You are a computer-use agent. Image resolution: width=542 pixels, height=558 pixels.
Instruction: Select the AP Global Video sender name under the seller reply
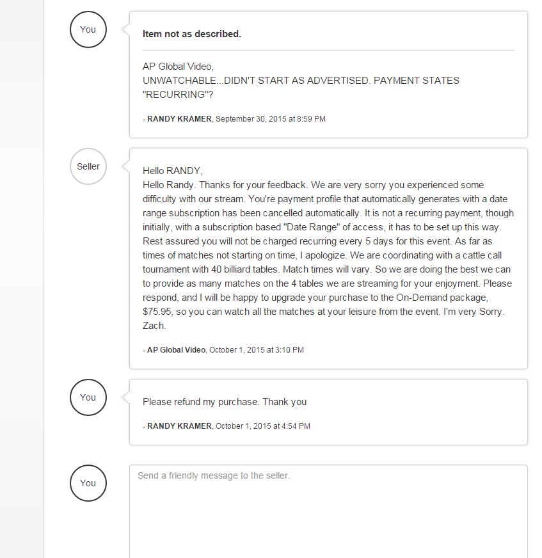click(176, 350)
